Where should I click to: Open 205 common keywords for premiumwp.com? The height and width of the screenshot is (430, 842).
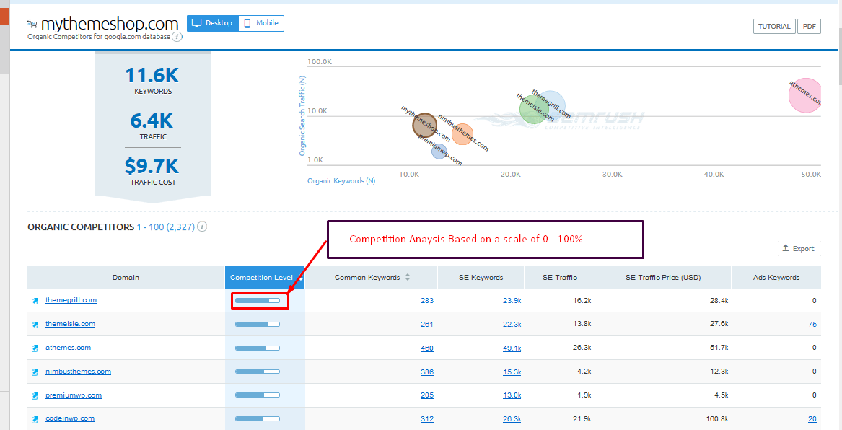427,395
